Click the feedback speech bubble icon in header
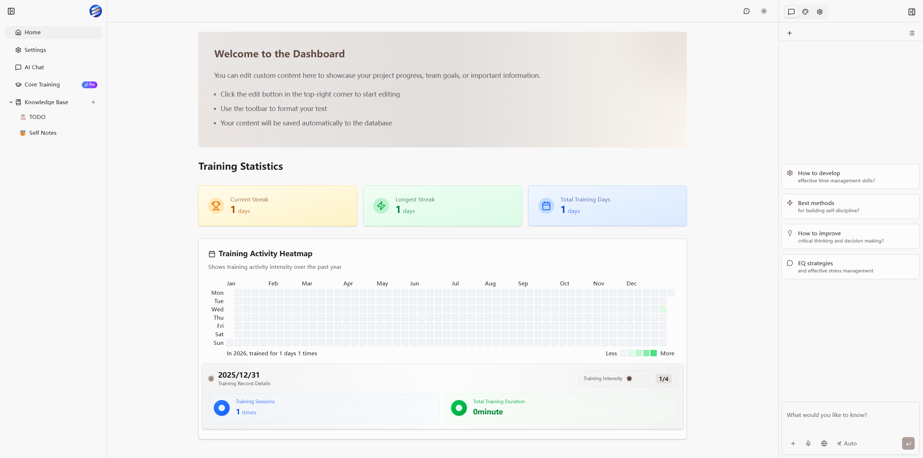This screenshot has height=458, width=923. point(746,11)
